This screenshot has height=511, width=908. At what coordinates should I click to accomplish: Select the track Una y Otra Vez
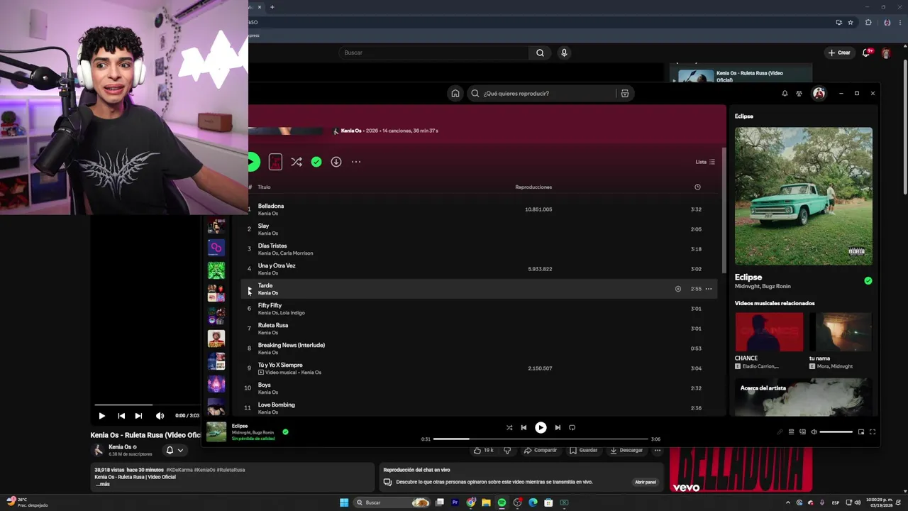277,265
